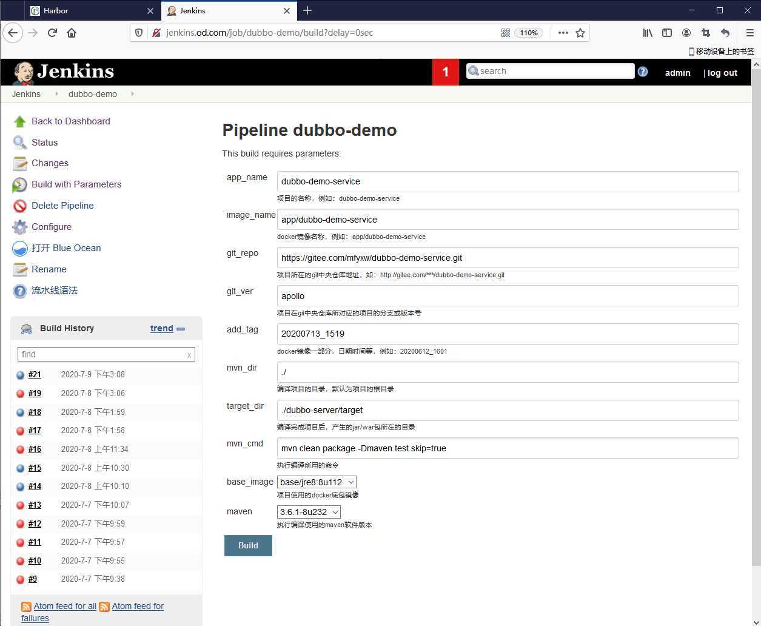The width and height of the screenshot is (761, 626).
Task: Switch to the Harbor browser tab
Action: point(91,10)
